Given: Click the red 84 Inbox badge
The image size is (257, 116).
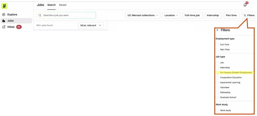Looking at the screenshot, I should click(19, 27).
